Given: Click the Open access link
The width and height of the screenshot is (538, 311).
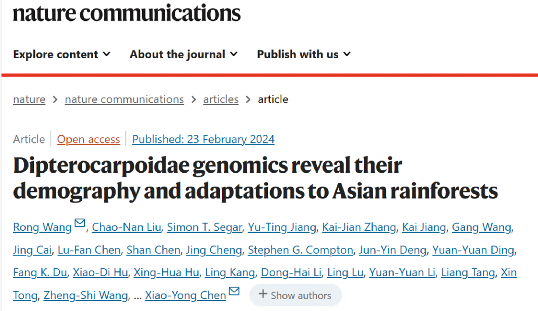Looking at the screenshot, I should click(88, 140).
